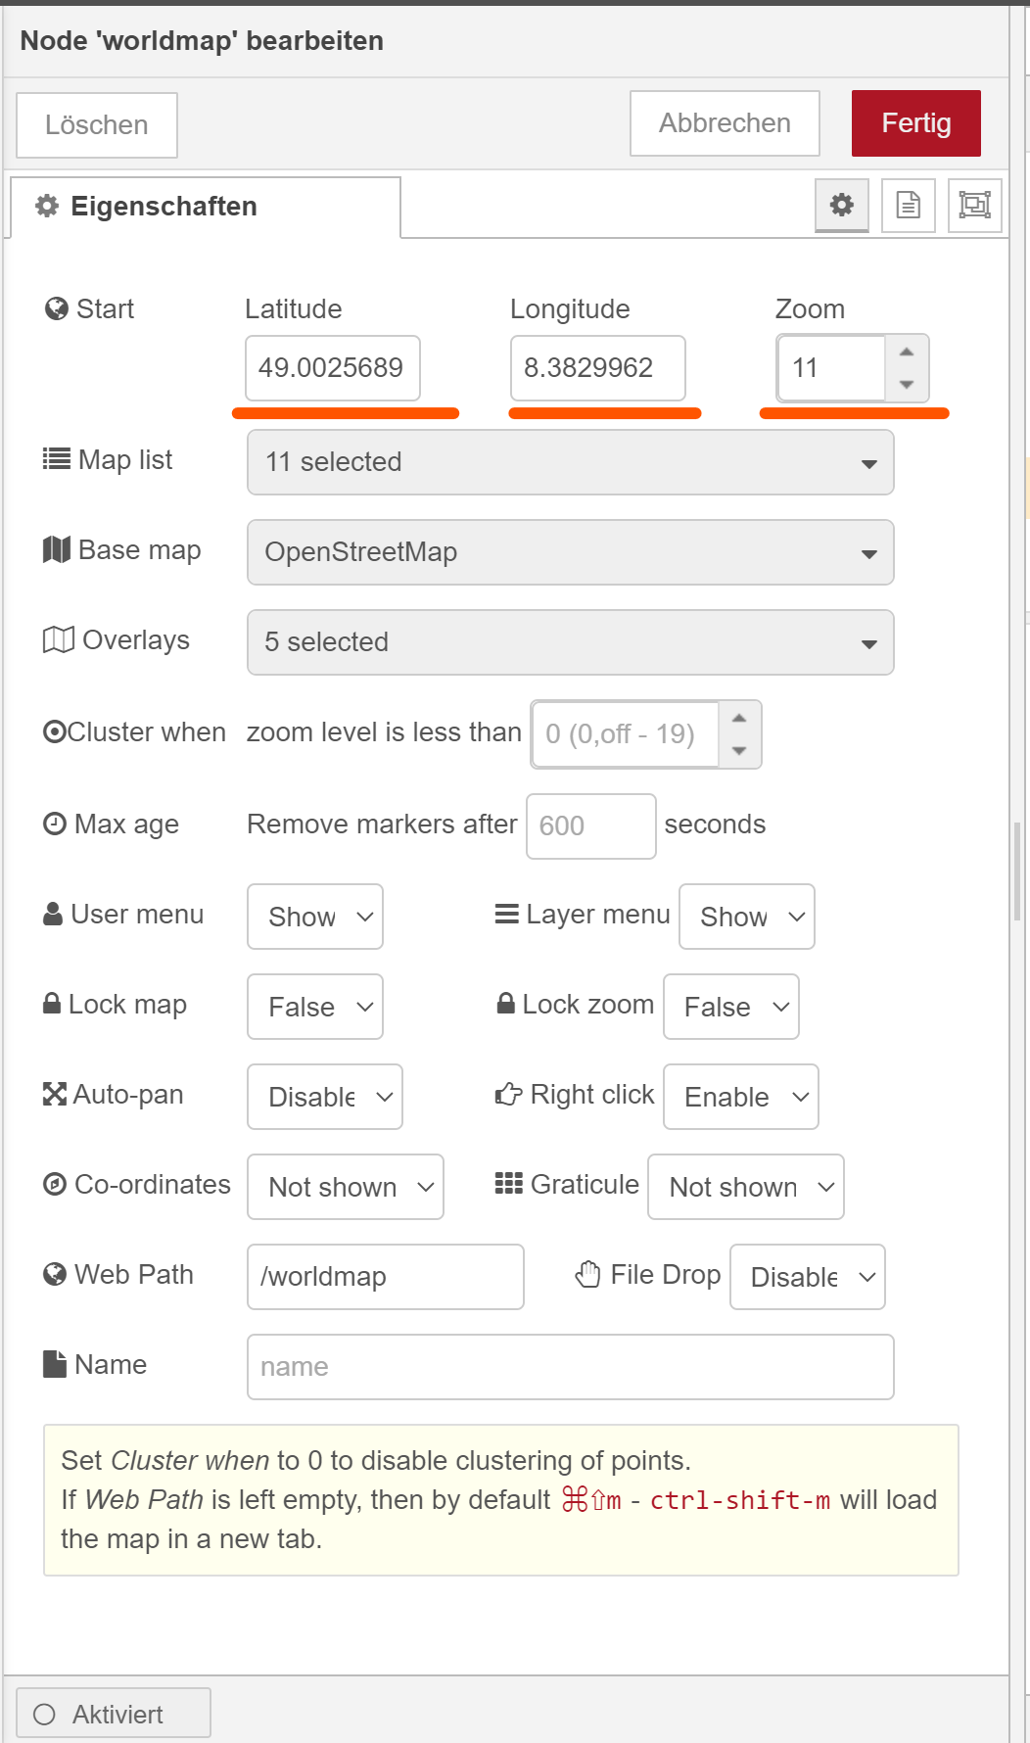Screen dimensions: 1030x1743
Task: Open node properties gear icon
Action: (x=841, y=205)
